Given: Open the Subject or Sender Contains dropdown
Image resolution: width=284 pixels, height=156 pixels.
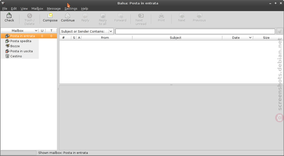Looking at the screenshot, I should pyautogui.click(x=87, y=31).
